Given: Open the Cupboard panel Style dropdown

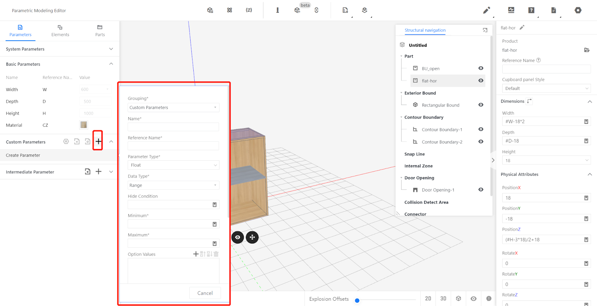Looking at the screenshot, I should 546,88.
